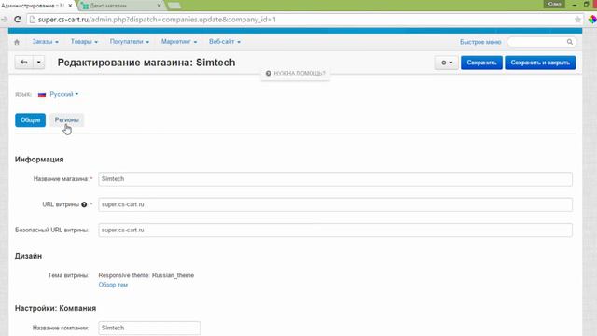This screenshot has width=597, height=336.
Task: Click the Нужна помощь help tab
Action: (296, 73)
